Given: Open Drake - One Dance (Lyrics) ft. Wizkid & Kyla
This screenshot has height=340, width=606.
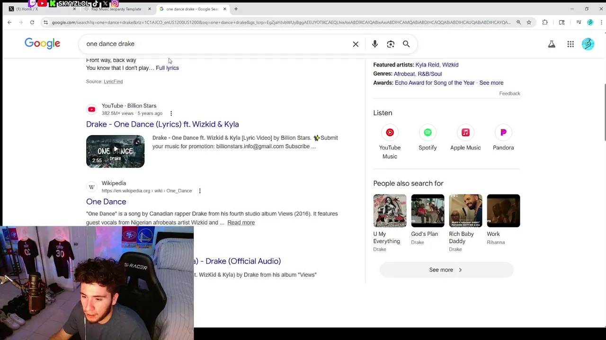Looking at the screenshot, I should pyautogui.click(x=162, y=124).
